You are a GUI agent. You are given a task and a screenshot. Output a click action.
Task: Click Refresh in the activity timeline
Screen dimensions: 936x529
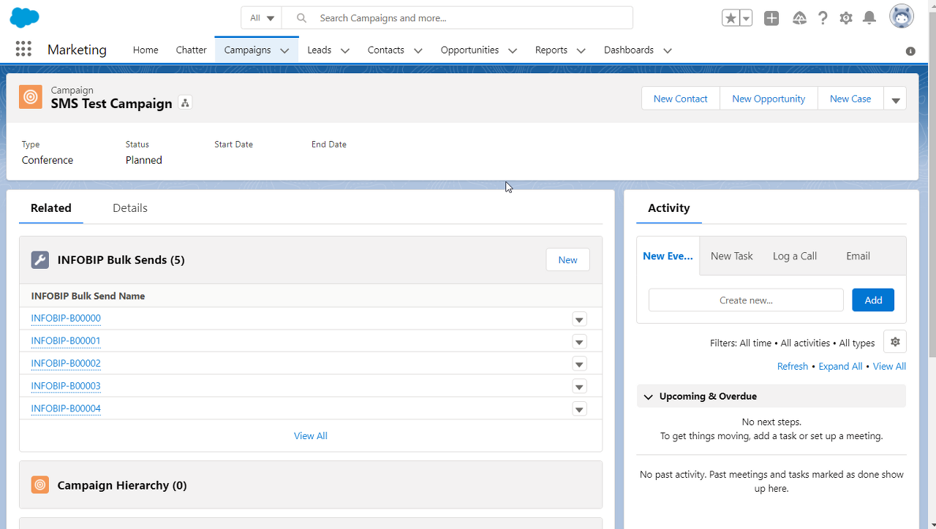point(793,367)
